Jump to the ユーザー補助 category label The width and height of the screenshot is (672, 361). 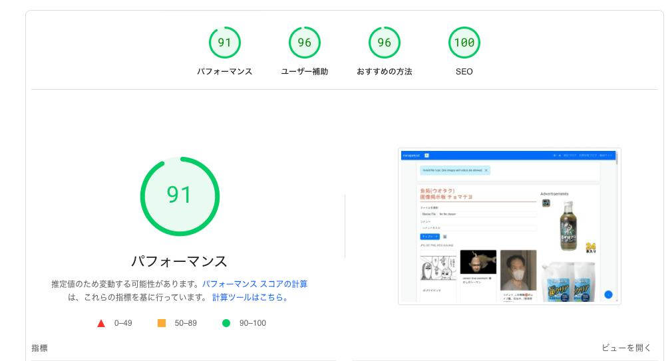[x=304, y=72]
